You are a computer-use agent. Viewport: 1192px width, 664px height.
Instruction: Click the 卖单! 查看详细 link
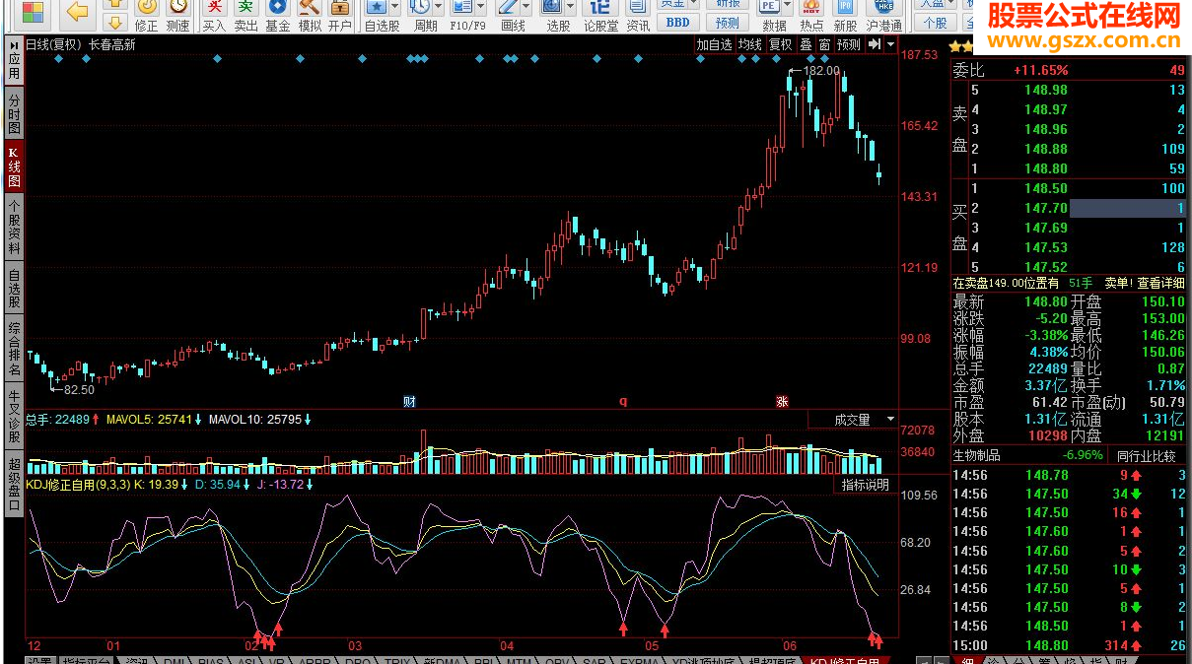[1144, 283]
